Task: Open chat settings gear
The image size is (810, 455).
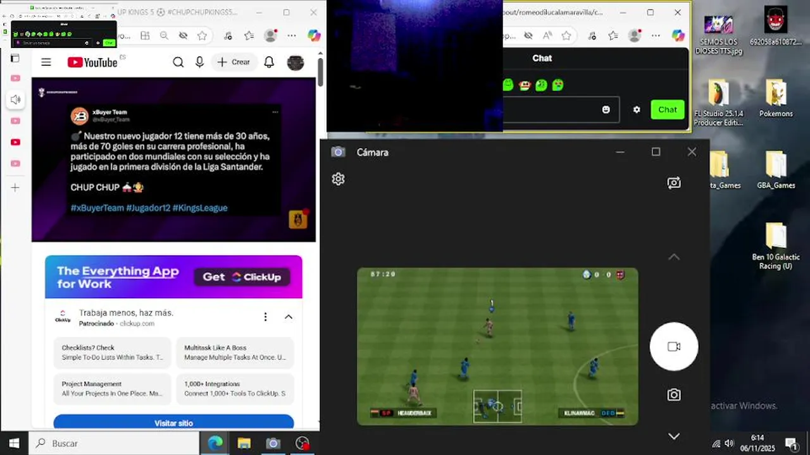Action: tap(637, 110)
